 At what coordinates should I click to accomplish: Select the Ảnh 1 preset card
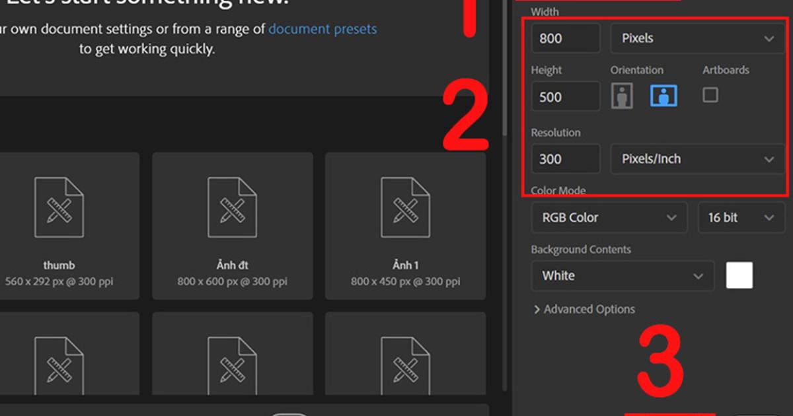point(405,225)
